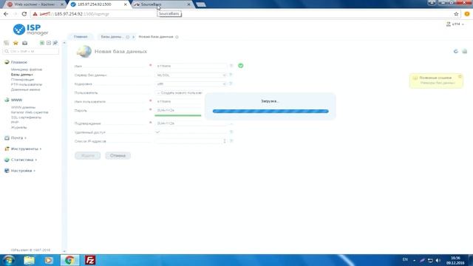Image resolution: width=473 pixels, height=266 pixels.
Task: Click the green password strength bar
Action: 178,115
